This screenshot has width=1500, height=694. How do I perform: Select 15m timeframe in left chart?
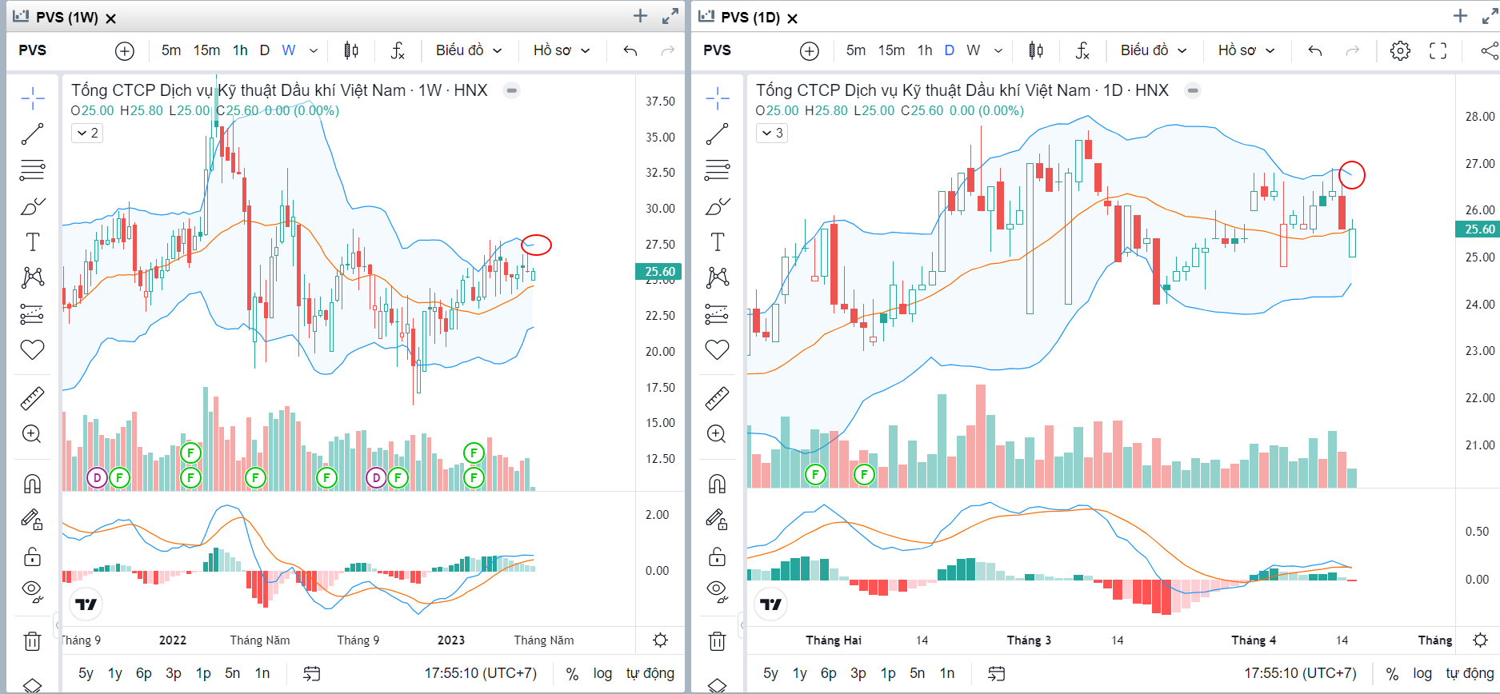click(x=206, y=50)
